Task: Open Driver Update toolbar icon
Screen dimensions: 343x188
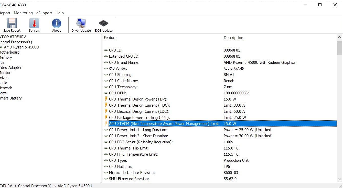Action: click(81, 23)
